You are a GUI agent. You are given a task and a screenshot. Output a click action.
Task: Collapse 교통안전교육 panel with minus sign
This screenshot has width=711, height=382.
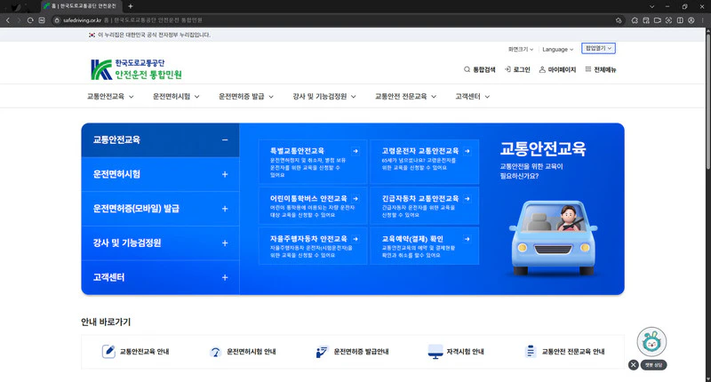tap(225, 140)
